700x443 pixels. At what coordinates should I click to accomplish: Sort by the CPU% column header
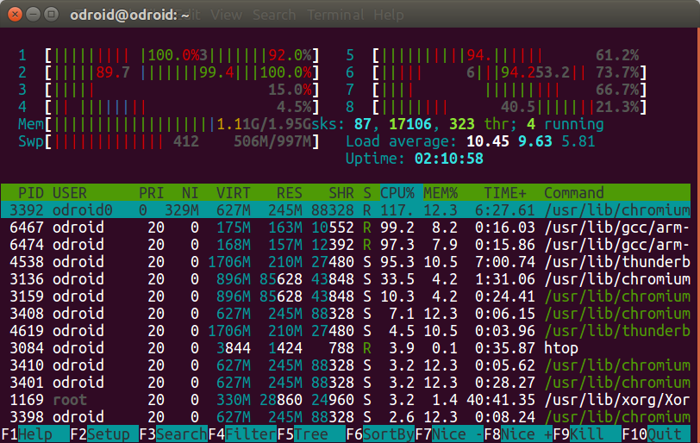(397, 193)
